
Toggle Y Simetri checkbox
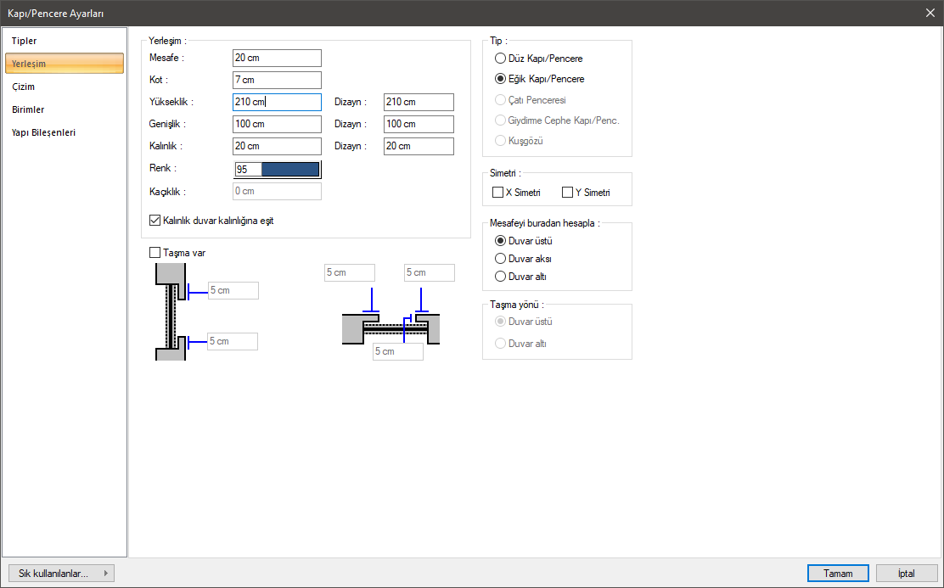(568, 193)
